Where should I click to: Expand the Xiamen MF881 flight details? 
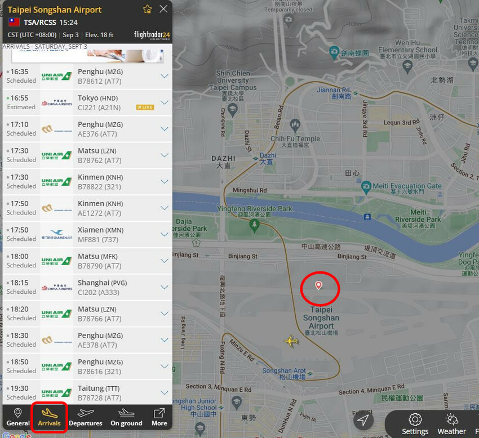point(165,234)
